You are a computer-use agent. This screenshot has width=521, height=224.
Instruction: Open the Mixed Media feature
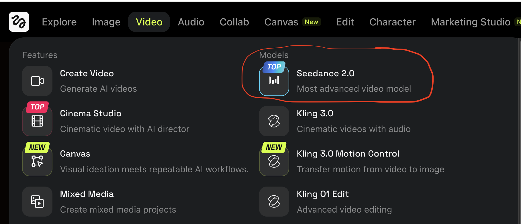tap(87, 194)
